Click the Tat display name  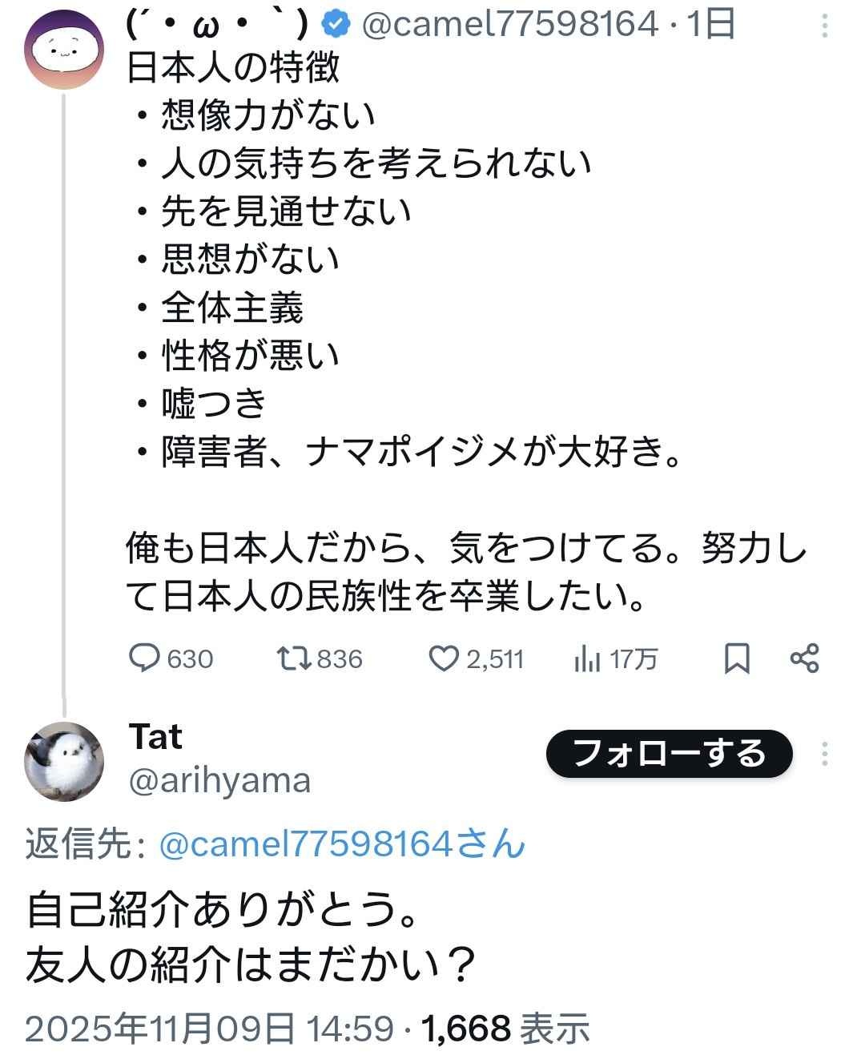pos(155,736)
